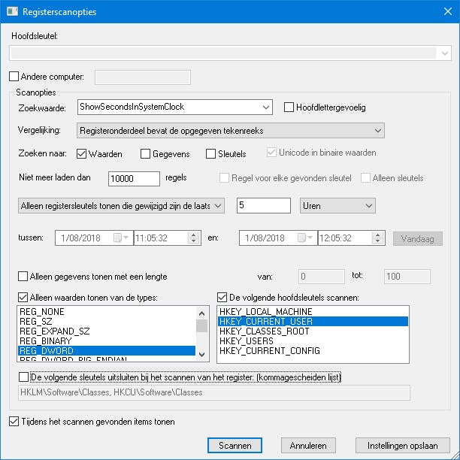Toggle 'De volgende hoofdsleutels scannen' checkbox
This screenshot has height=460, width=460.
point(222,298)
